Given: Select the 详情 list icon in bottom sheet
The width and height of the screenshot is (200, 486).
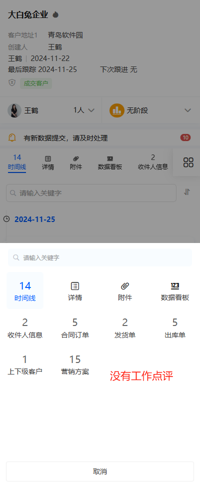Looking at the screenshot, I should pyautogui.click(x=75, y=286).
